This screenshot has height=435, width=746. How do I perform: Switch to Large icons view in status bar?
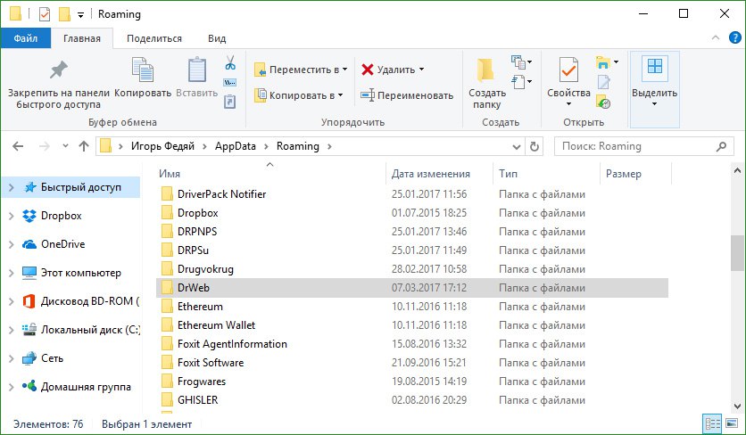731,423
